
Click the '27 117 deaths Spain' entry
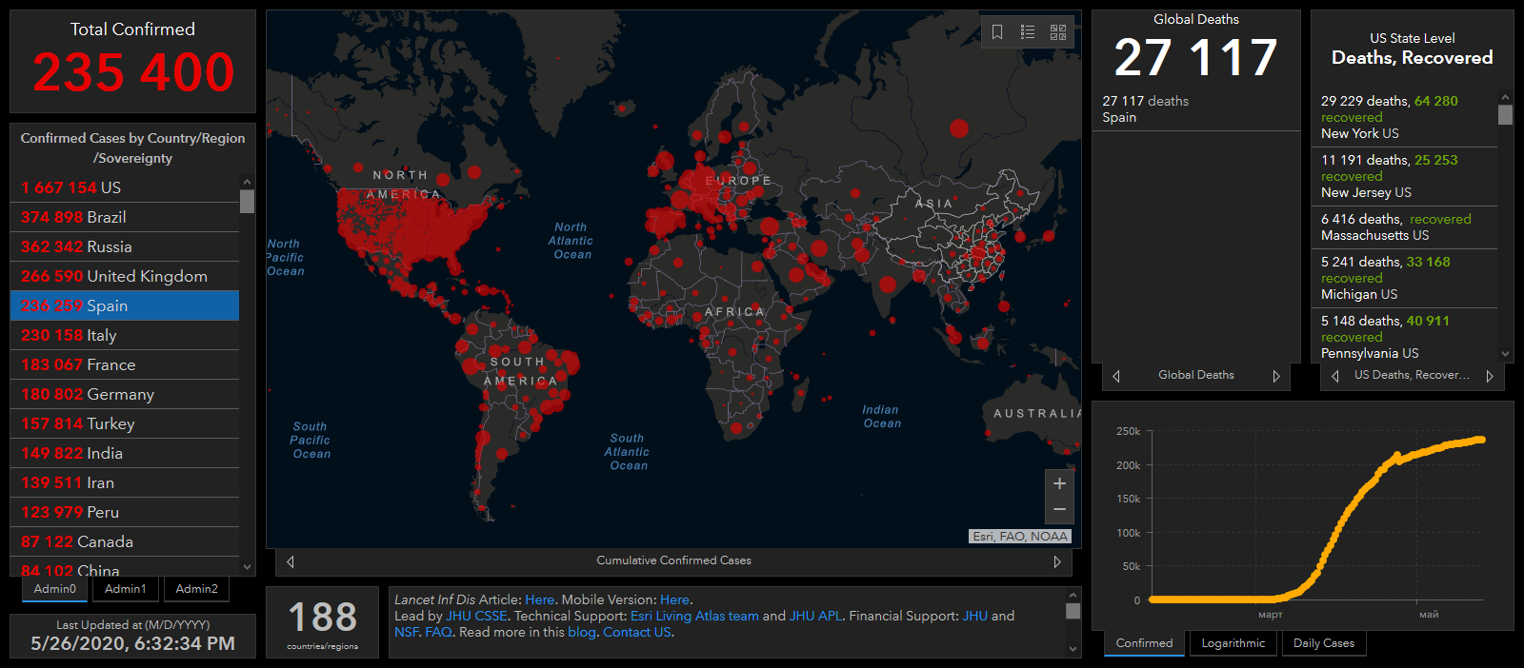coord(1195,109)
